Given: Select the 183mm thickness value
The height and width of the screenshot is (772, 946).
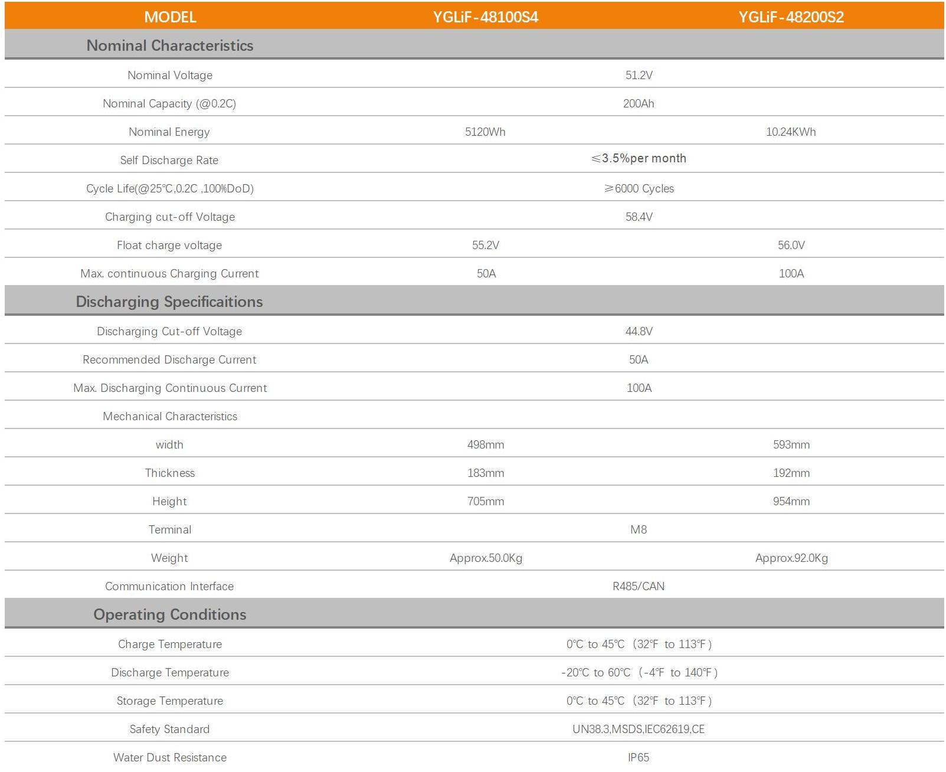Looking at the screenshot, I should point(486,473).
